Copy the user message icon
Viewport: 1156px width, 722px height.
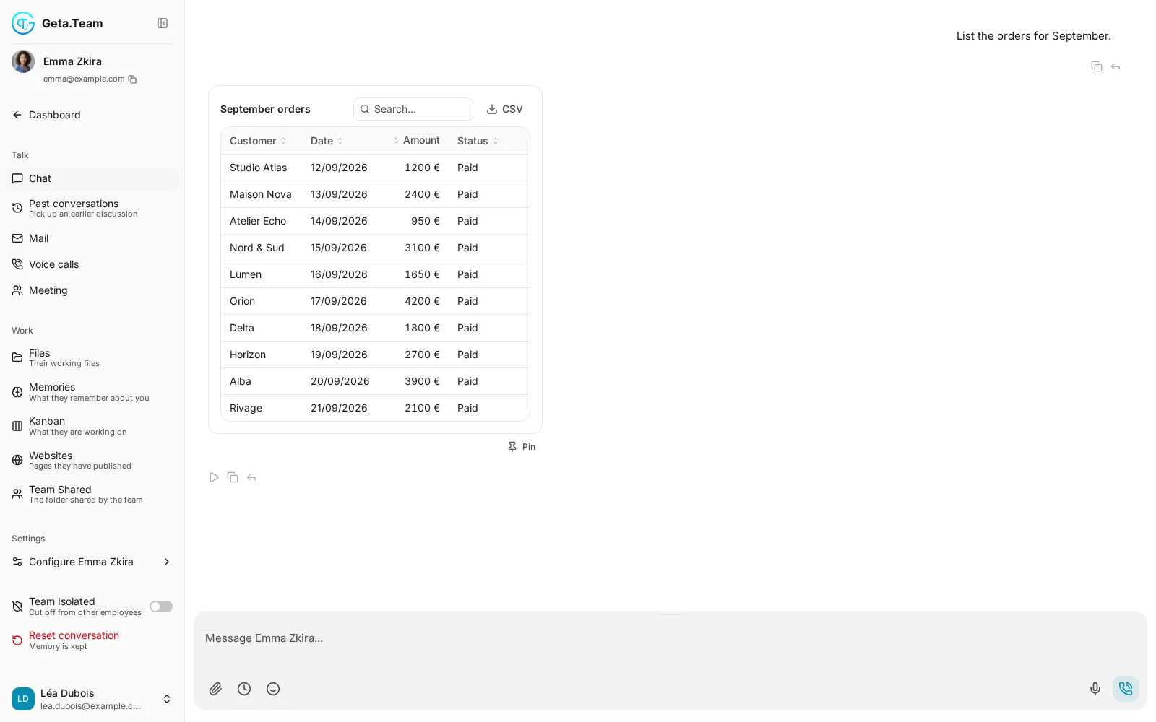[1097, 66]
